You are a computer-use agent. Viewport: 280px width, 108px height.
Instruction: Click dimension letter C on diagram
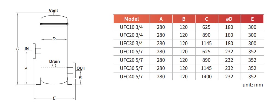point(18,49)
